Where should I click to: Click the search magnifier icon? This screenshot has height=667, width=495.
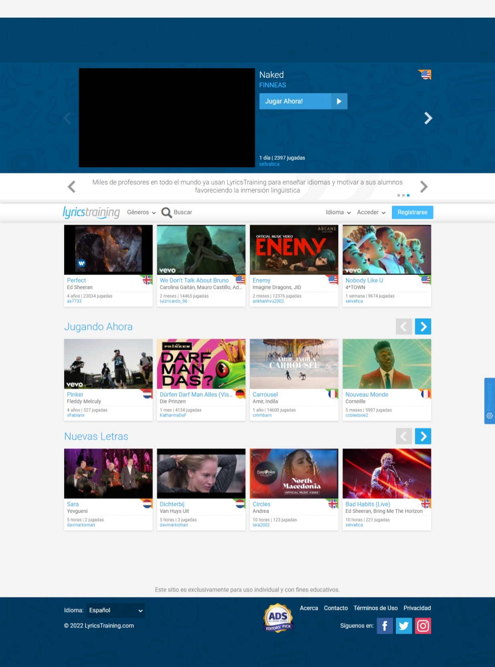pos(166,212)
